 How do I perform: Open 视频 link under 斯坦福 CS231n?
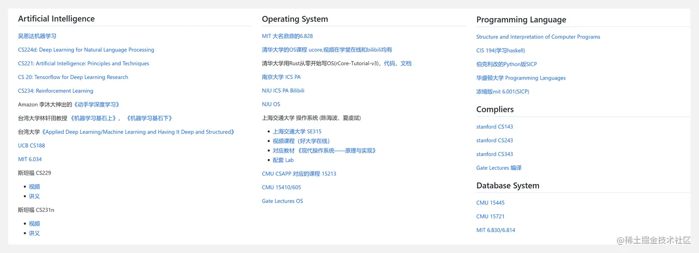pyautogui.click(x=34, y=224)
